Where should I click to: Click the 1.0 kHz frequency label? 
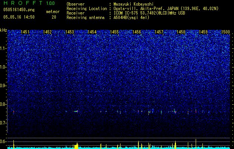pyautogui.click(x=3, y=67)
